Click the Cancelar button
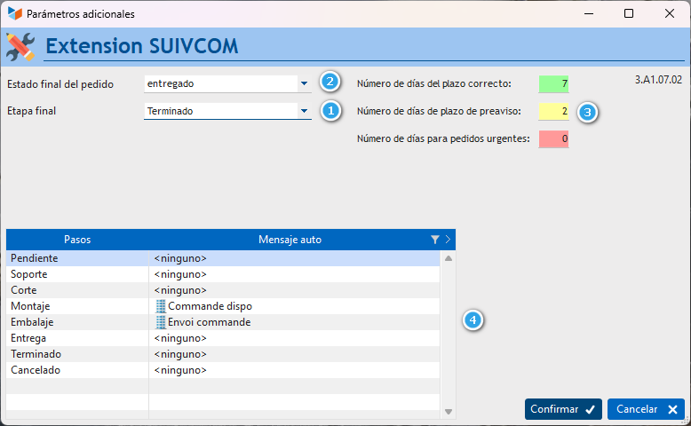Image resolution: width=691 pixels, height=426 pixels. tap(646, 409)
